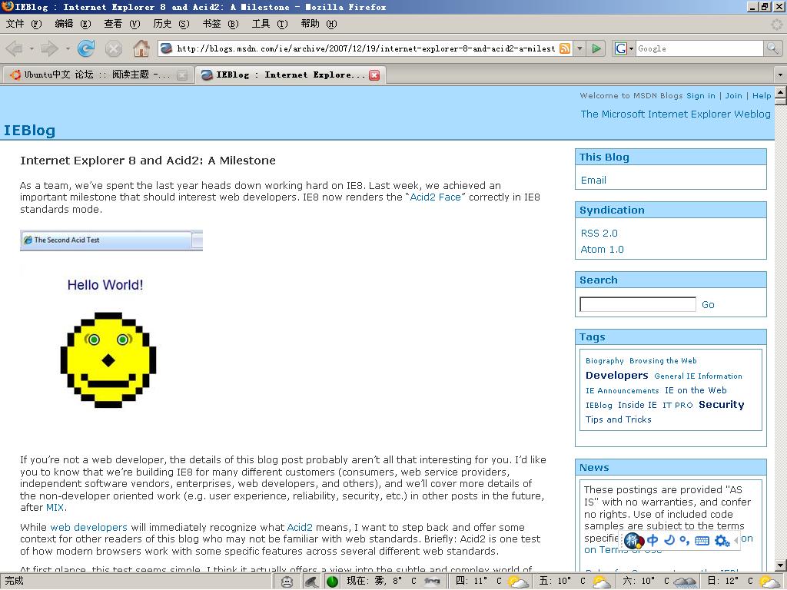
Task: Click the IEBlog title heading link
Action: coord(29,130)
